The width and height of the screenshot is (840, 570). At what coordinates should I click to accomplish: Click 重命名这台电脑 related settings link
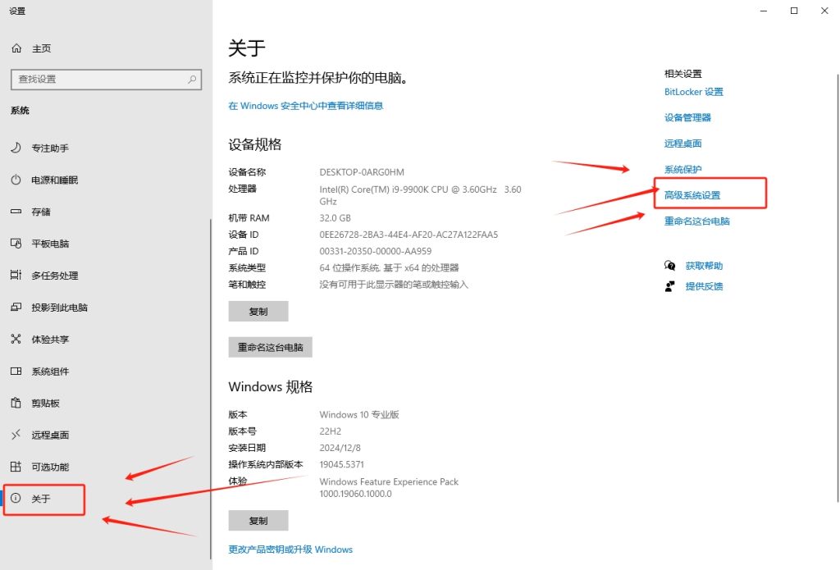pyautogui.click(x=697, y=221)
